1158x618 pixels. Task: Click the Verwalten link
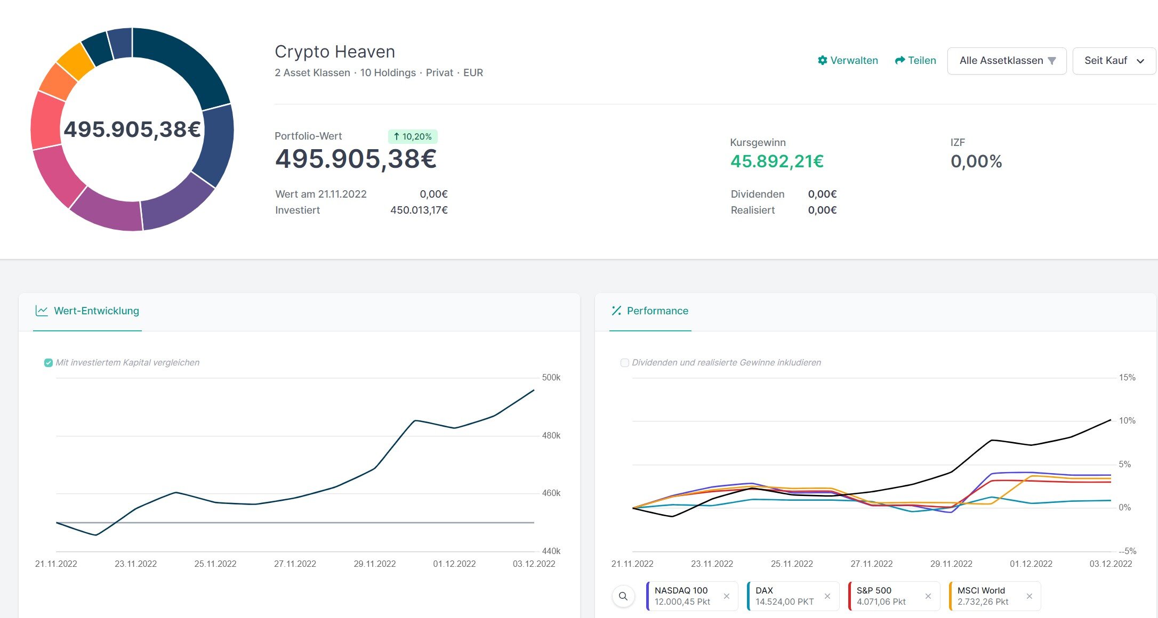point(854,60)
